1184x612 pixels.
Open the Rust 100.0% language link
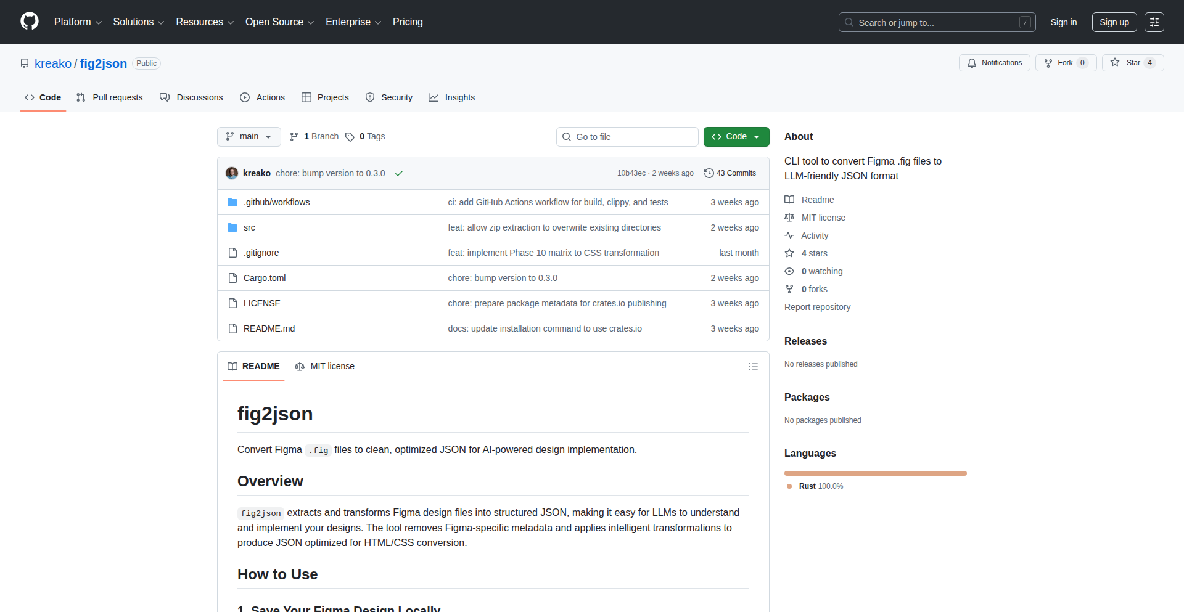[x=821, y=486]
